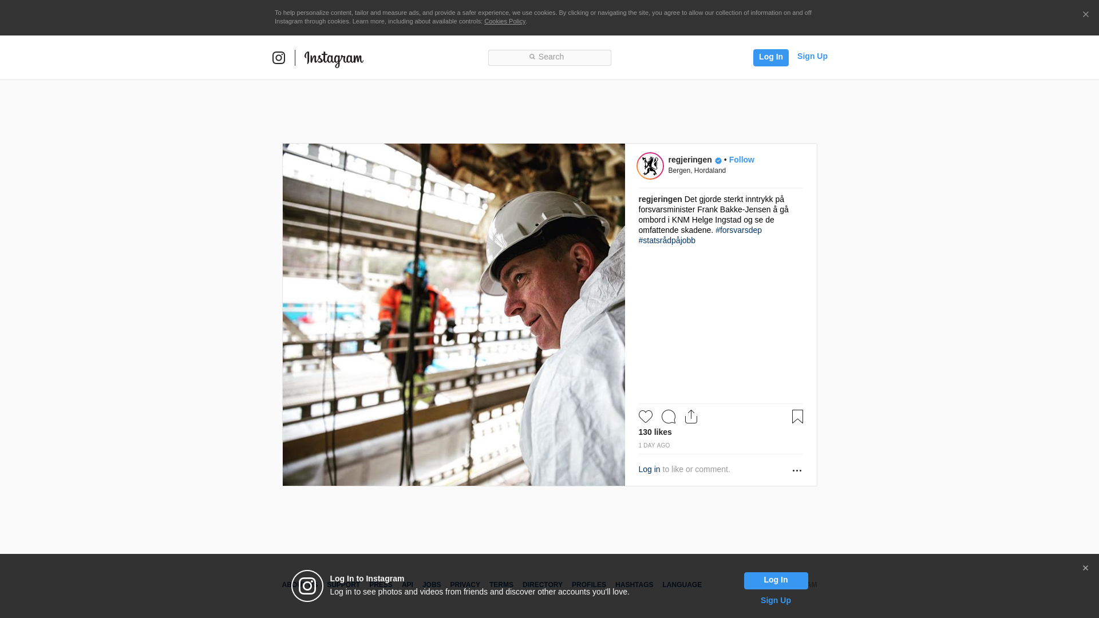Screen dimensions: 1099x618
Task: Save post using bookmark icon
Action: coord(797,417)
